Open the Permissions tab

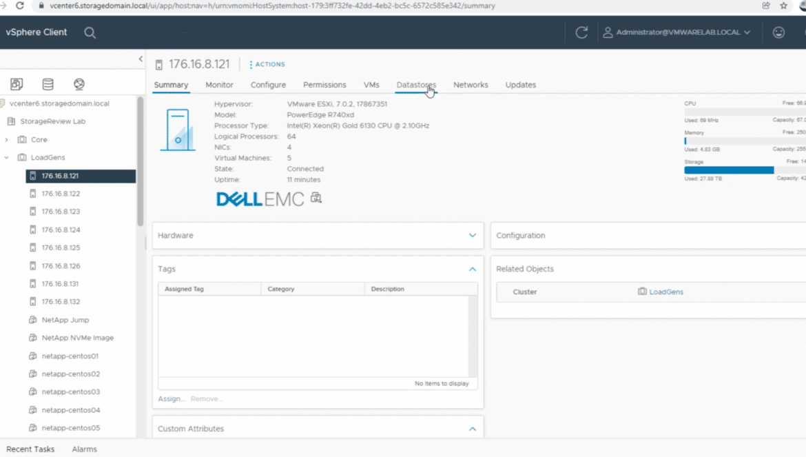click(x=325, y=85)
